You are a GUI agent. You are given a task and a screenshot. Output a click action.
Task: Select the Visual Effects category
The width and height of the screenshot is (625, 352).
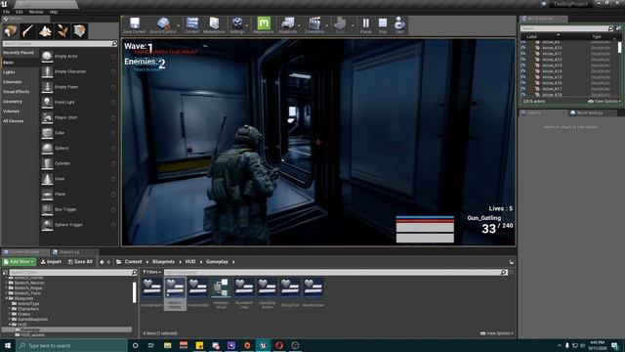(16, 92)
